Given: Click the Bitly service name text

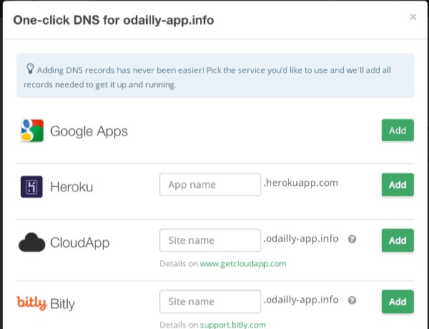Looking at the screenshot, I should (63, 304).
